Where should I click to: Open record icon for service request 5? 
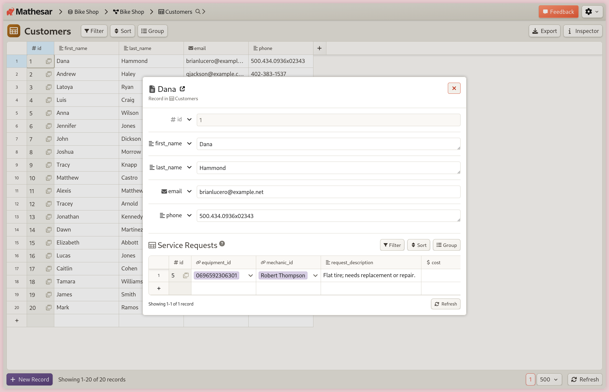click(x=186, y=275)
